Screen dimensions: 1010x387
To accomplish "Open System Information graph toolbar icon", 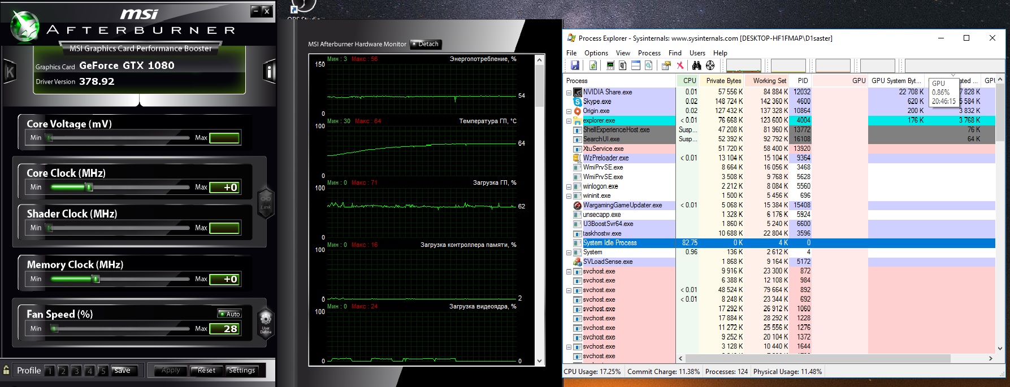I will [610, 66].
